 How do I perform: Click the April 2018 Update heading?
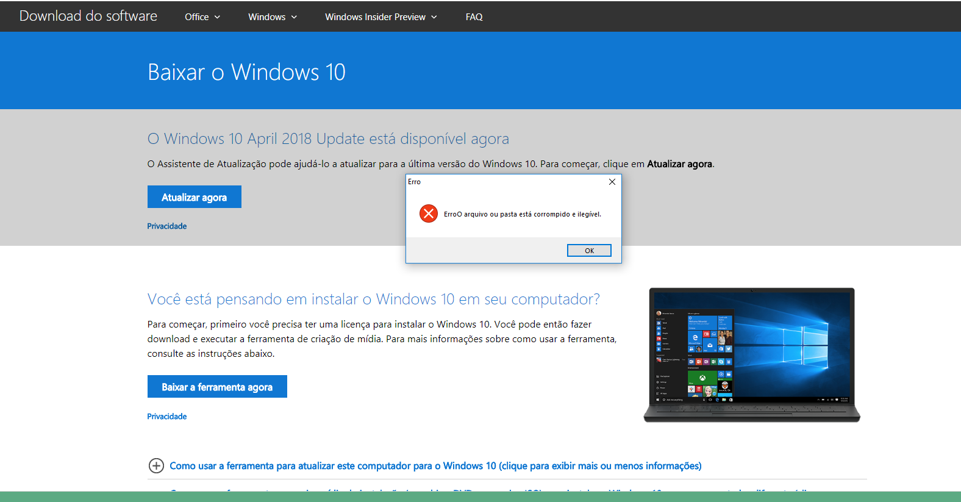[x=328, y=139]
